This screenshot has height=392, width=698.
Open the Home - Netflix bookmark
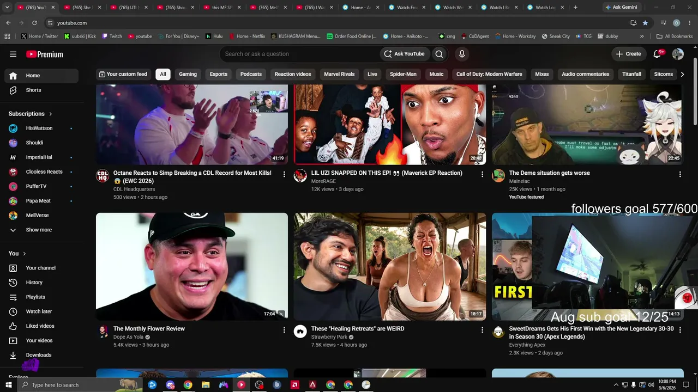[246, 36]
